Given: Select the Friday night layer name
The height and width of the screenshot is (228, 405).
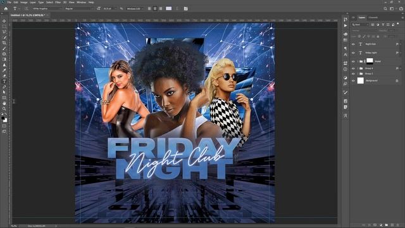Looking at the screenshot, I should click(371, 53).
